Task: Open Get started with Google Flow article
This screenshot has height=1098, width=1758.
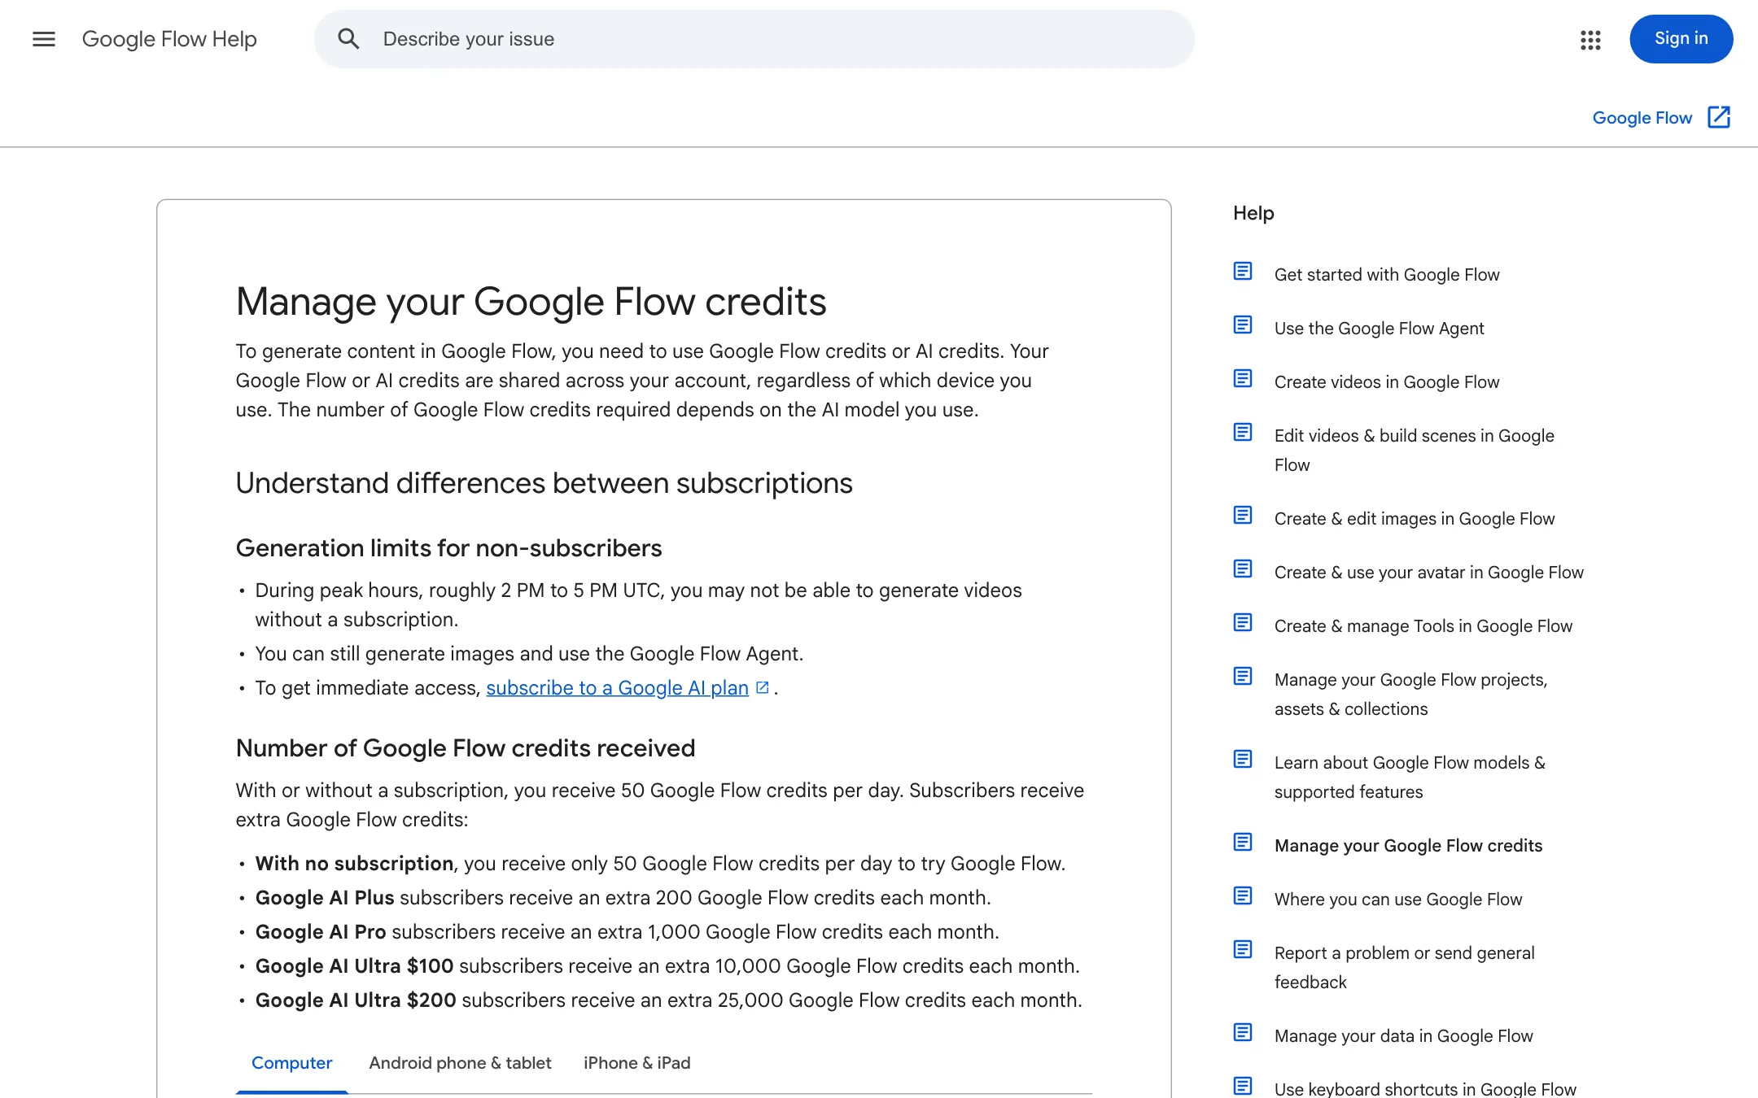Action: (1387, 275)
